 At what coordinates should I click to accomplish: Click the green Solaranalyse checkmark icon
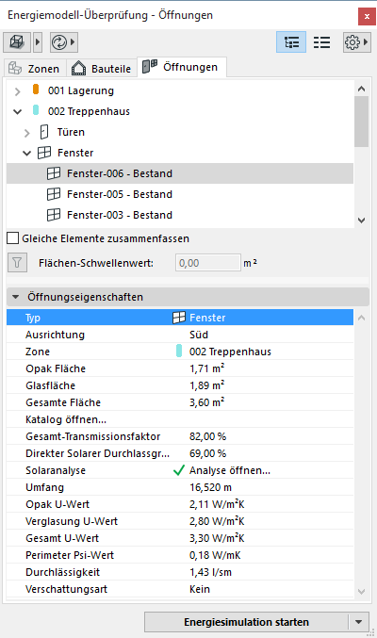[x=179, y=470]
